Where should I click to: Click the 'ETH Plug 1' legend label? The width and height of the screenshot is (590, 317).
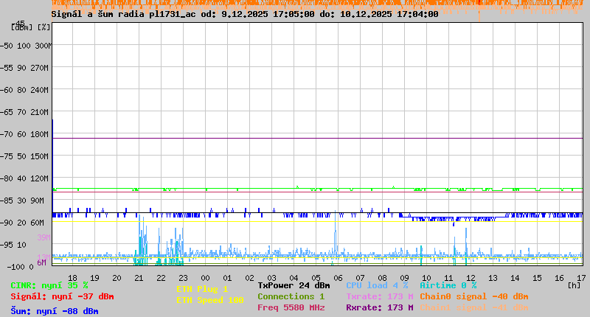pyautogui.click(x=202, y=289)
